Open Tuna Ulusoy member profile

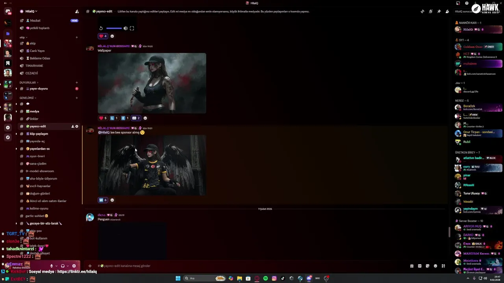point(478,193)
